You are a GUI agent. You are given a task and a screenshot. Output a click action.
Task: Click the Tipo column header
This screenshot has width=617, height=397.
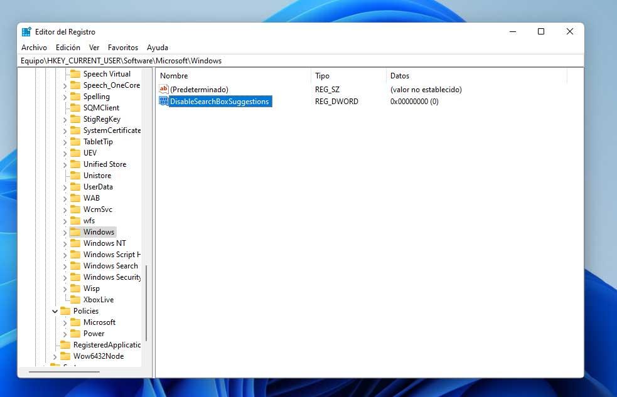click(x=348, y=76)
